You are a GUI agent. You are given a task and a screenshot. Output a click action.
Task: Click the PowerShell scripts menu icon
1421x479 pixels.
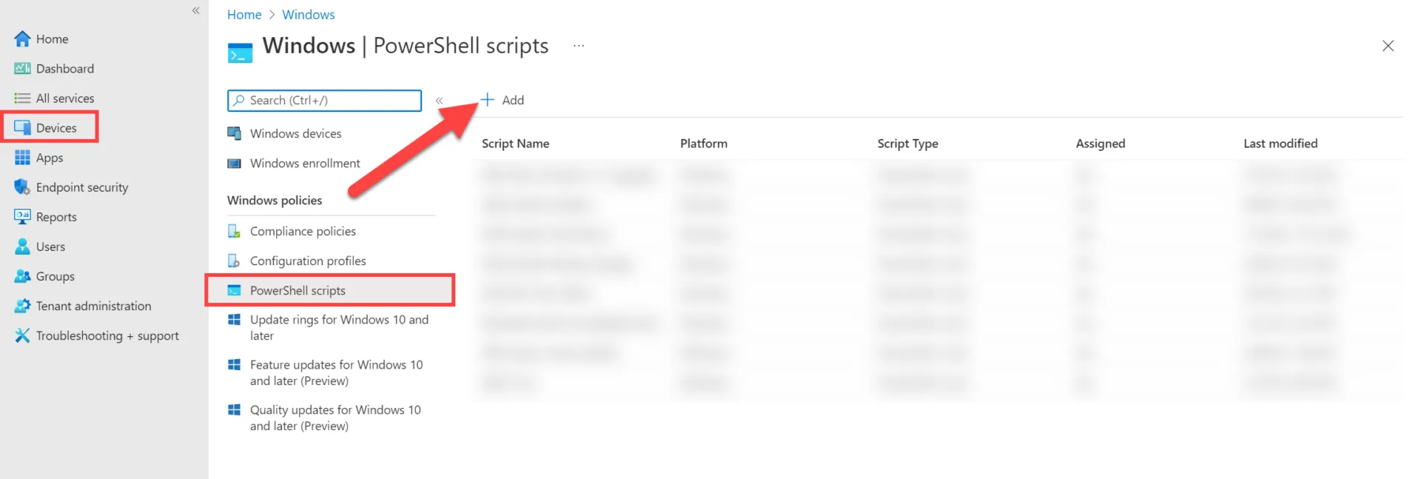[234, 290]
